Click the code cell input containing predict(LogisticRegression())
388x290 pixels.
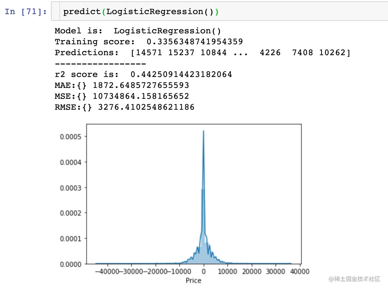219,12
